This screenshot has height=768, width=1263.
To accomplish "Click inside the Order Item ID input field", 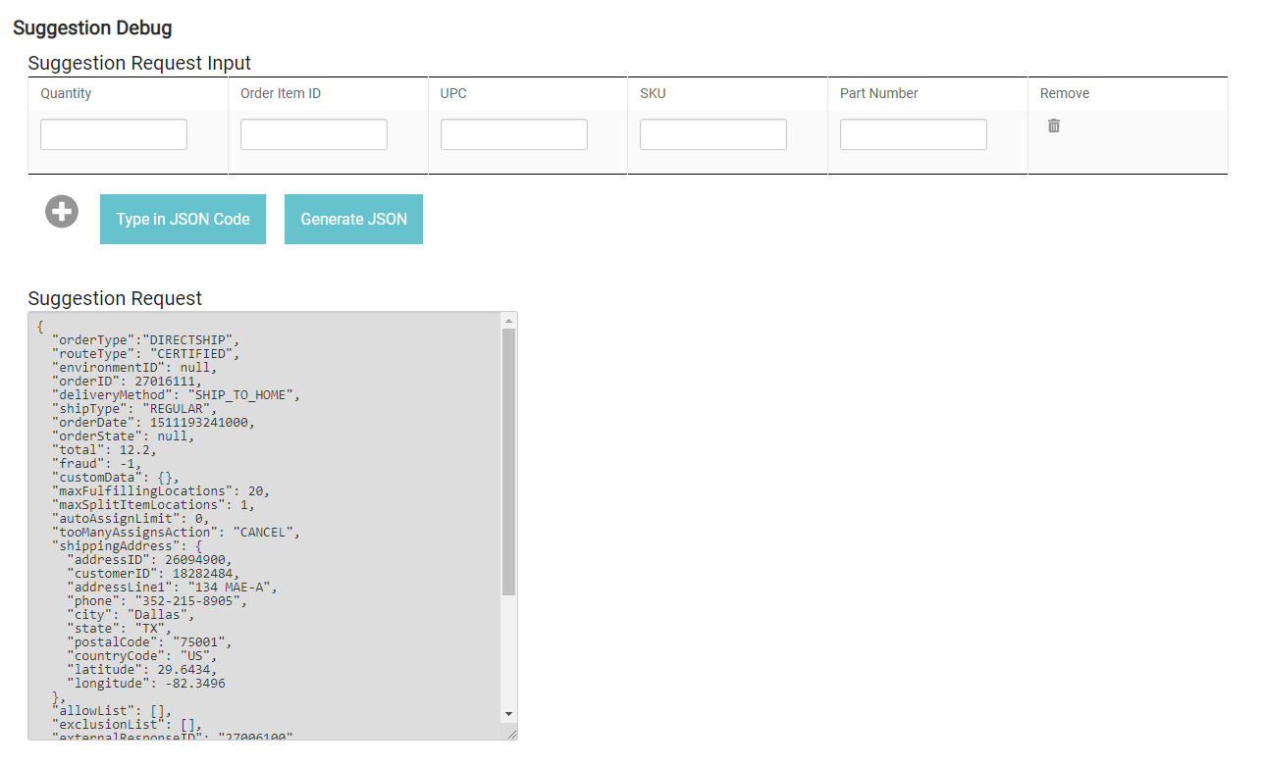I will (x=313, y=133).
